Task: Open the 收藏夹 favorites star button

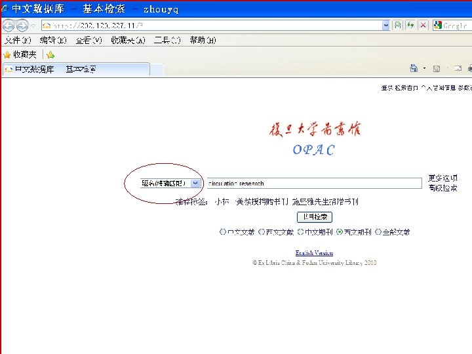Action: [x=20, y=54]
